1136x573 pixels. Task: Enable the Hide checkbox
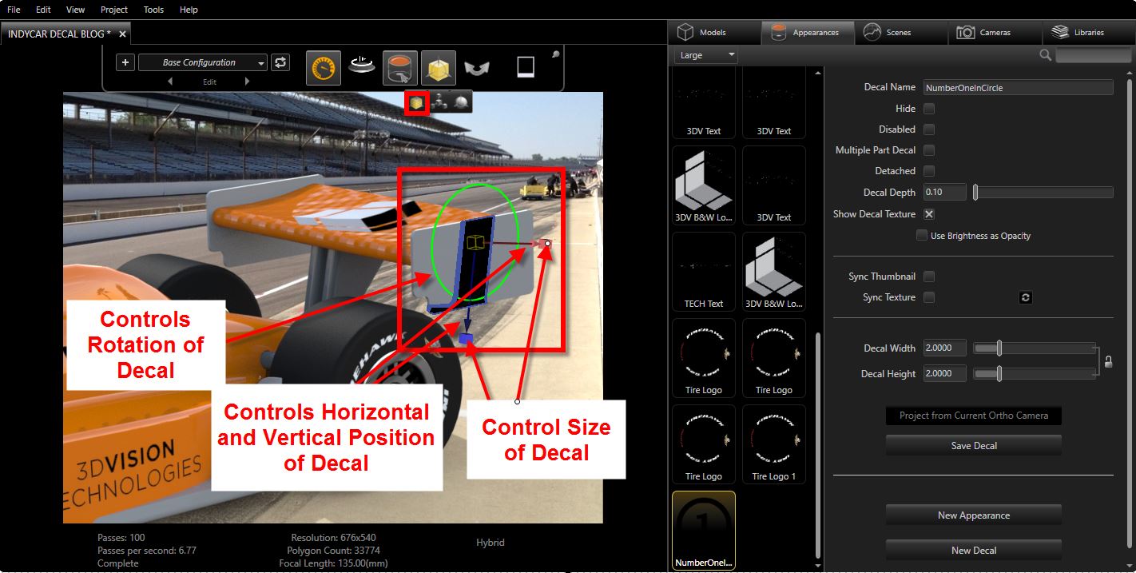(929, 109)
